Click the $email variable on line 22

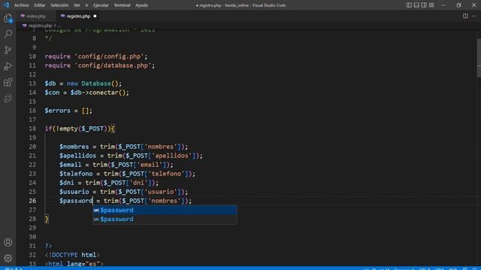[x=70, y=165]
